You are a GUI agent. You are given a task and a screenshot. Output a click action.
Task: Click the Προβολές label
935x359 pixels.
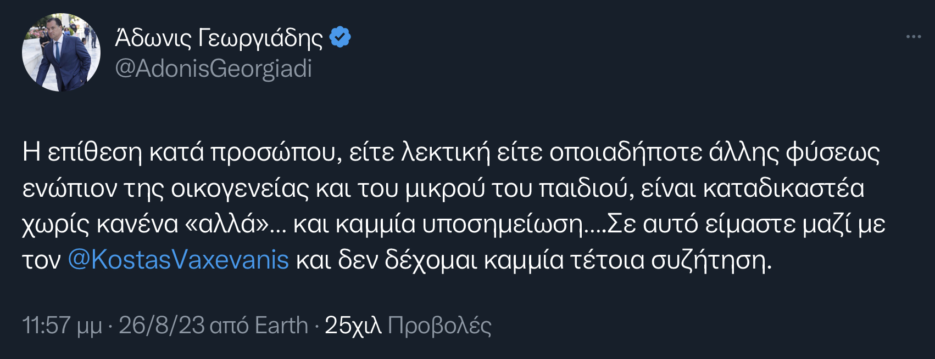click(x=439, y=326)
